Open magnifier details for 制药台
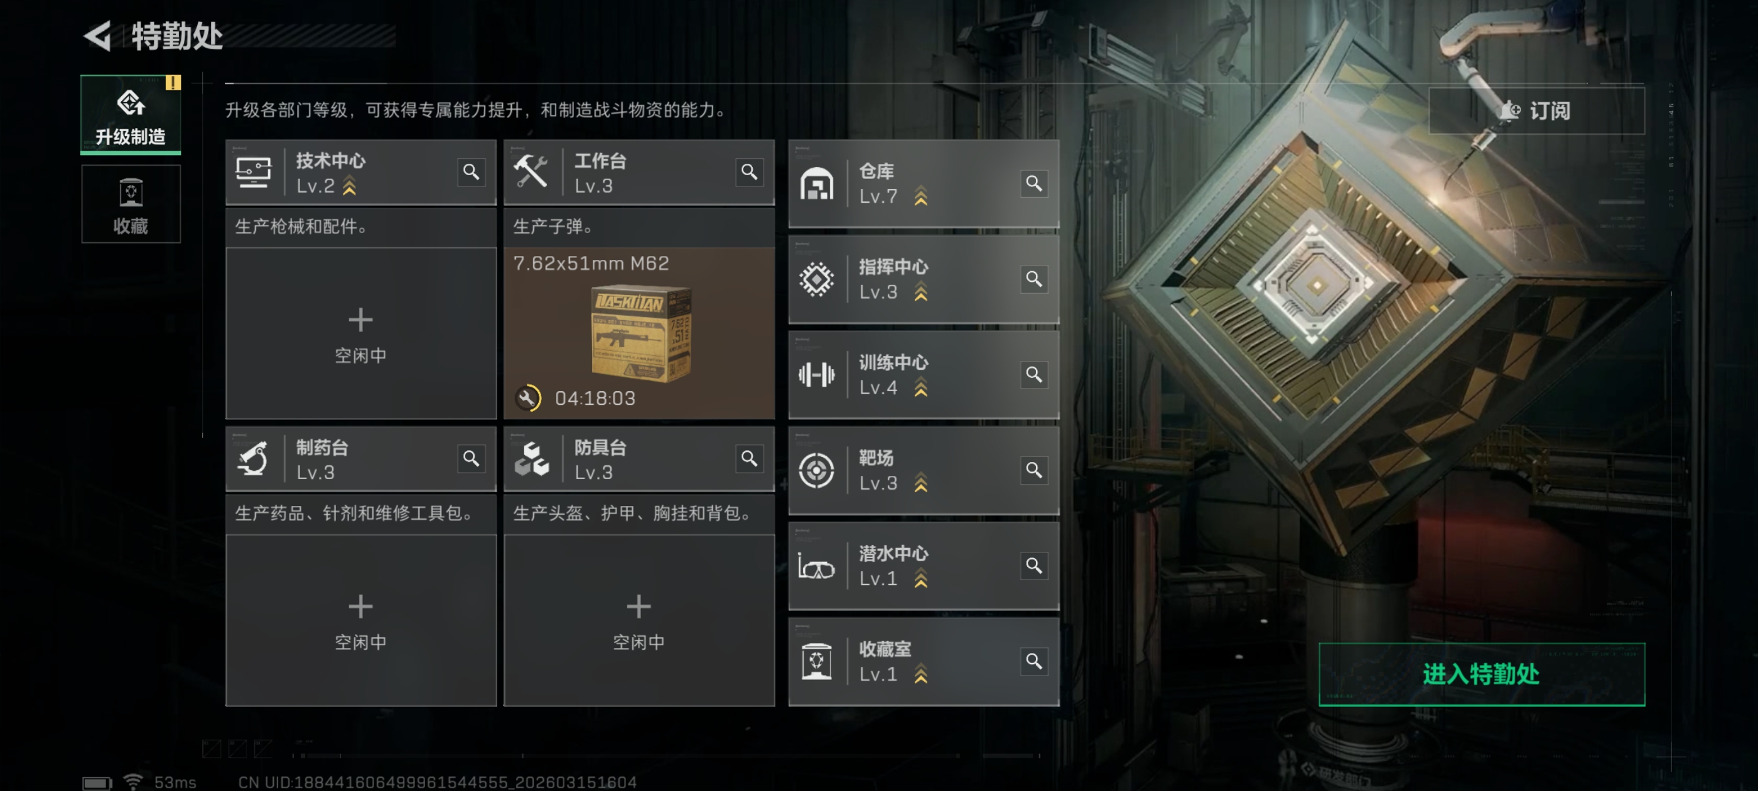Image resolution: width=1758 pixels, height=791 pixels. (x=471, y=459)
